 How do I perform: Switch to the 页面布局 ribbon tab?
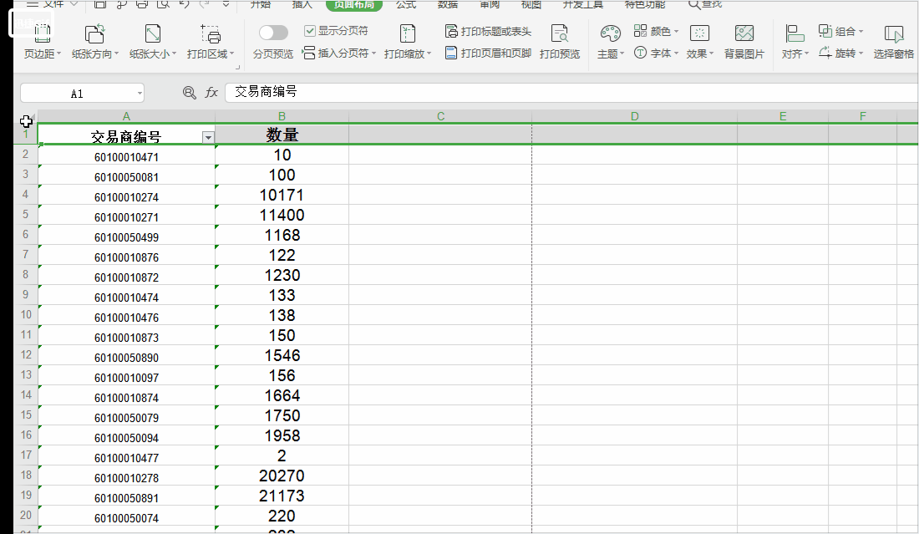point(354,5)
